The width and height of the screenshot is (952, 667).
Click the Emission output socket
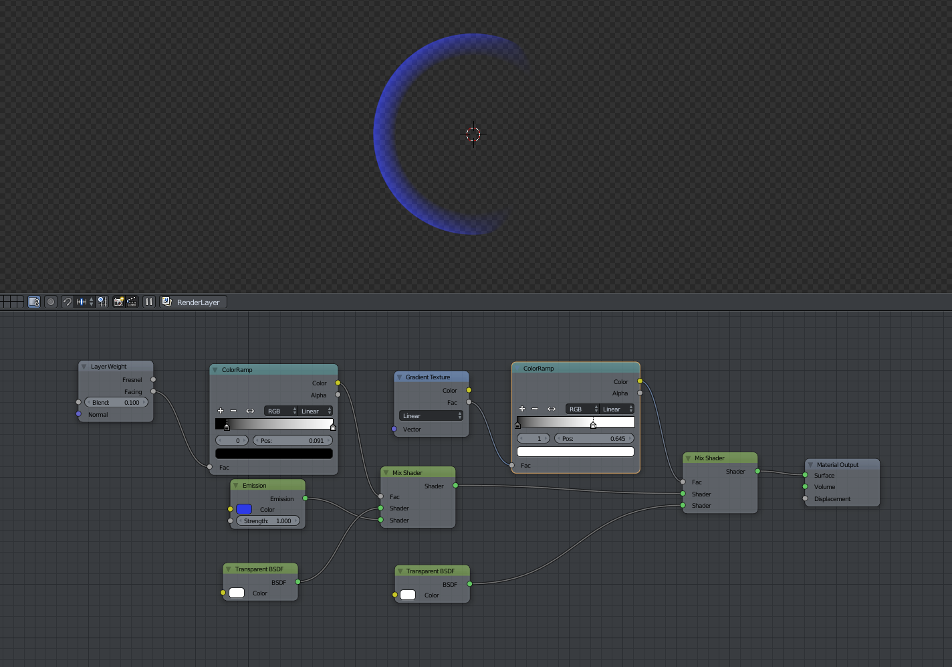306,498
